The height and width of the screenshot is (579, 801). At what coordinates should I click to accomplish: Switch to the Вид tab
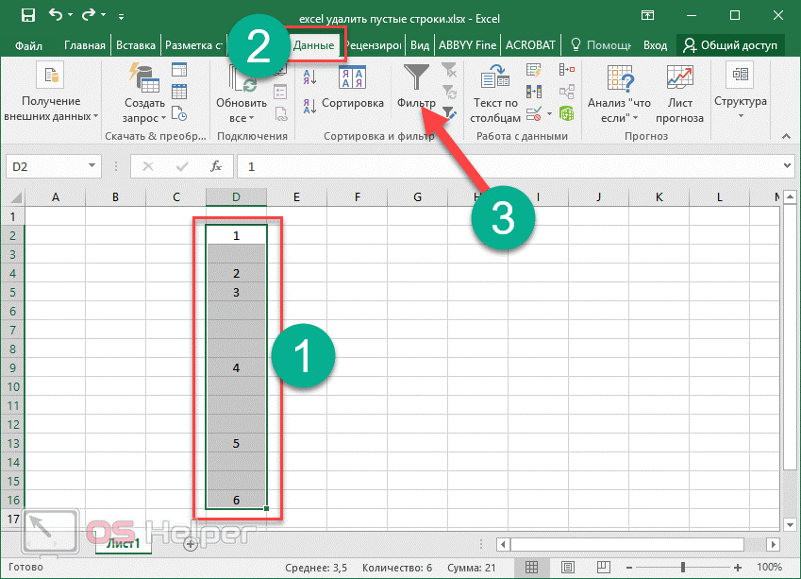click(420, 45)
